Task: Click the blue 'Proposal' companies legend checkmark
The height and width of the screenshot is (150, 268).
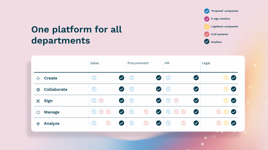Action: tap(207, 11)
